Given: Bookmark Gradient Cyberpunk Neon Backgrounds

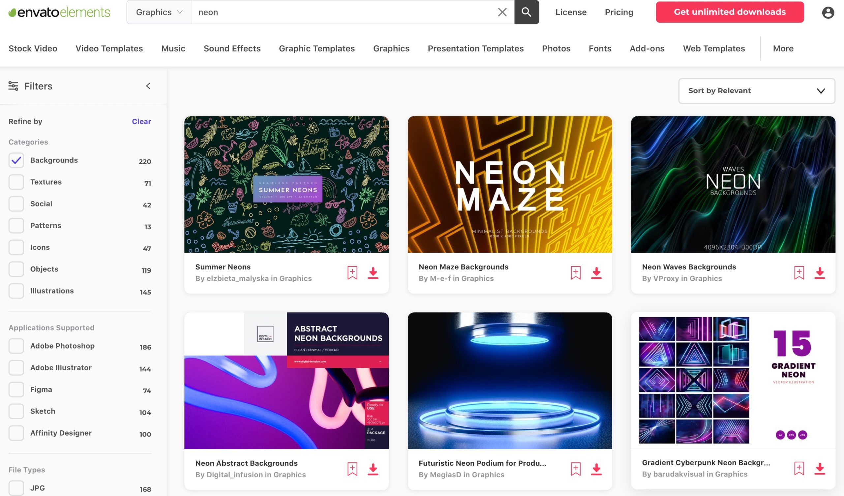Looking at the screenshot, I should [799, 468].
